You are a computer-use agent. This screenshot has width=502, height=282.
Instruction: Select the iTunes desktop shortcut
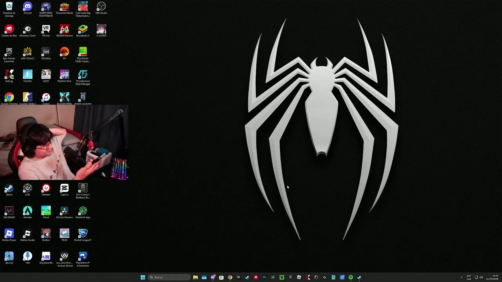pos(46,99)
